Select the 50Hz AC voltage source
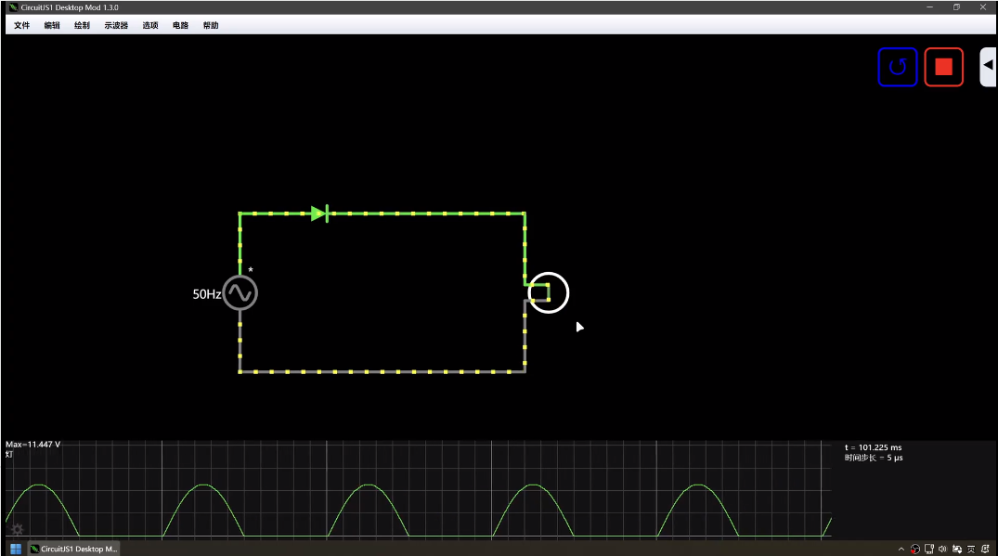 point(240,292)
